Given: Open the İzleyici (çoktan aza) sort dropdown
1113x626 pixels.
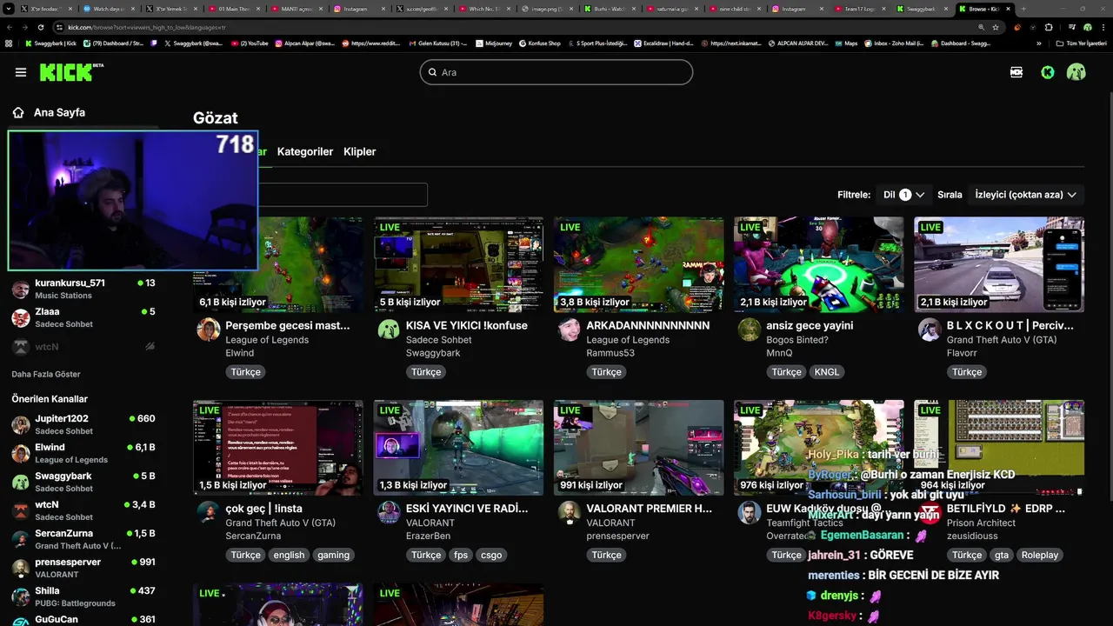Looking at the screenshot, I should 1026,195.
